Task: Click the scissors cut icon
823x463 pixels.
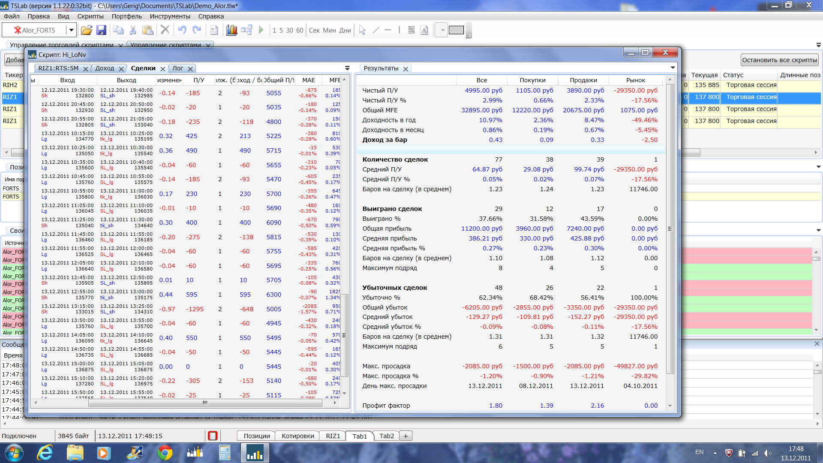Action: 133,30
